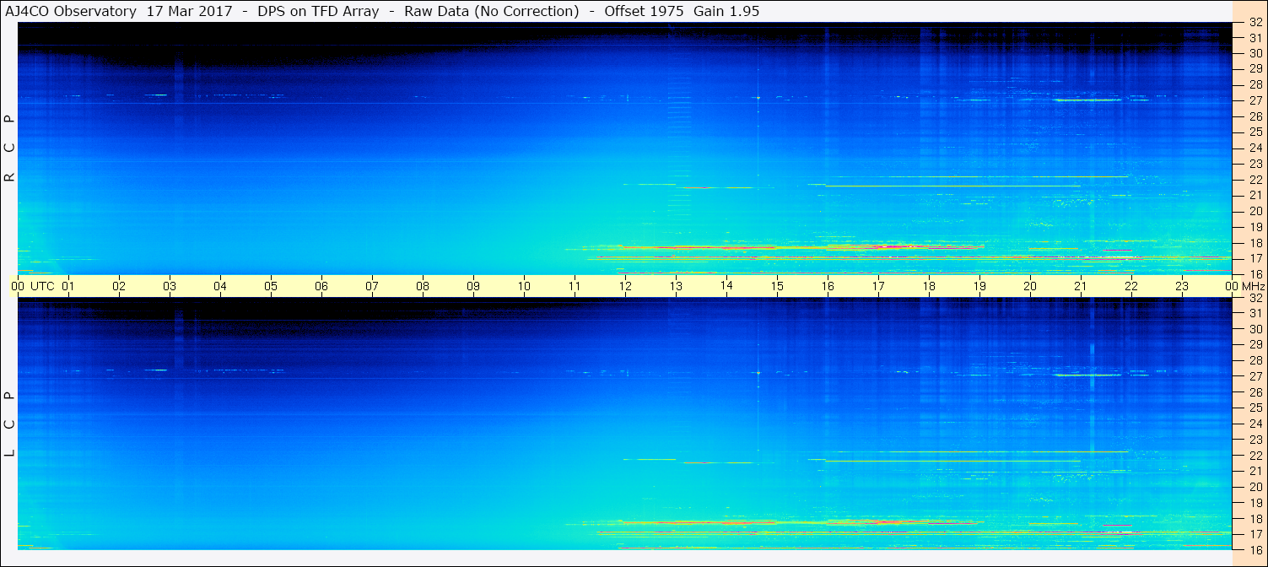Click Raw Data (No Correction) header text
This screenshot has width=1268, height=567.
point(491,11)
